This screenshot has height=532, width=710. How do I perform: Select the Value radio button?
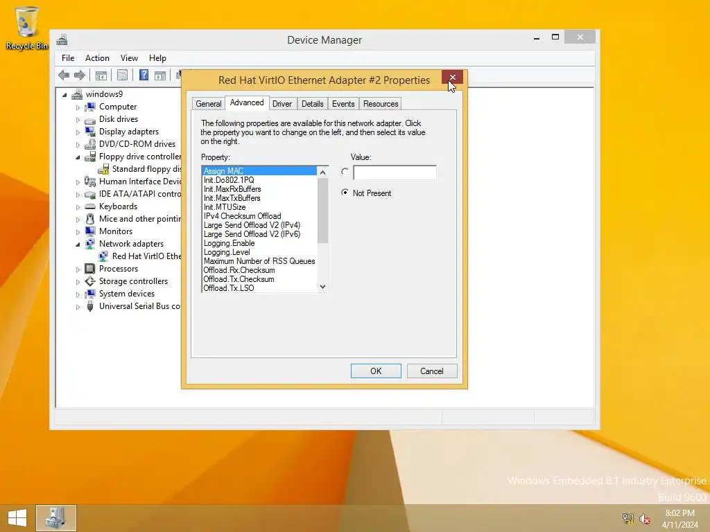345,172
